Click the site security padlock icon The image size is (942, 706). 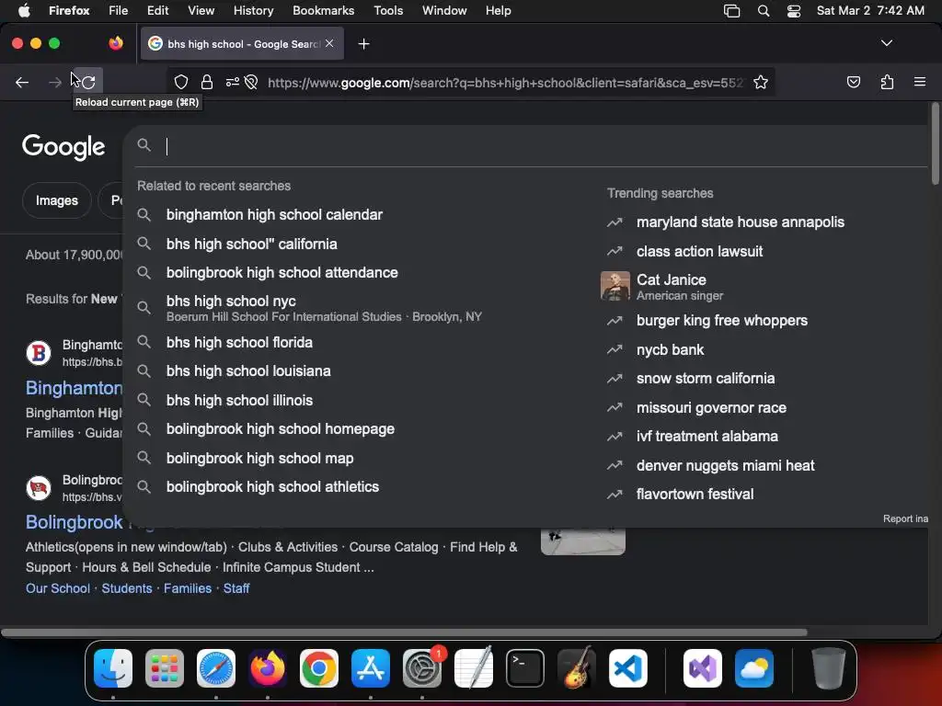[x=207, y=82]
